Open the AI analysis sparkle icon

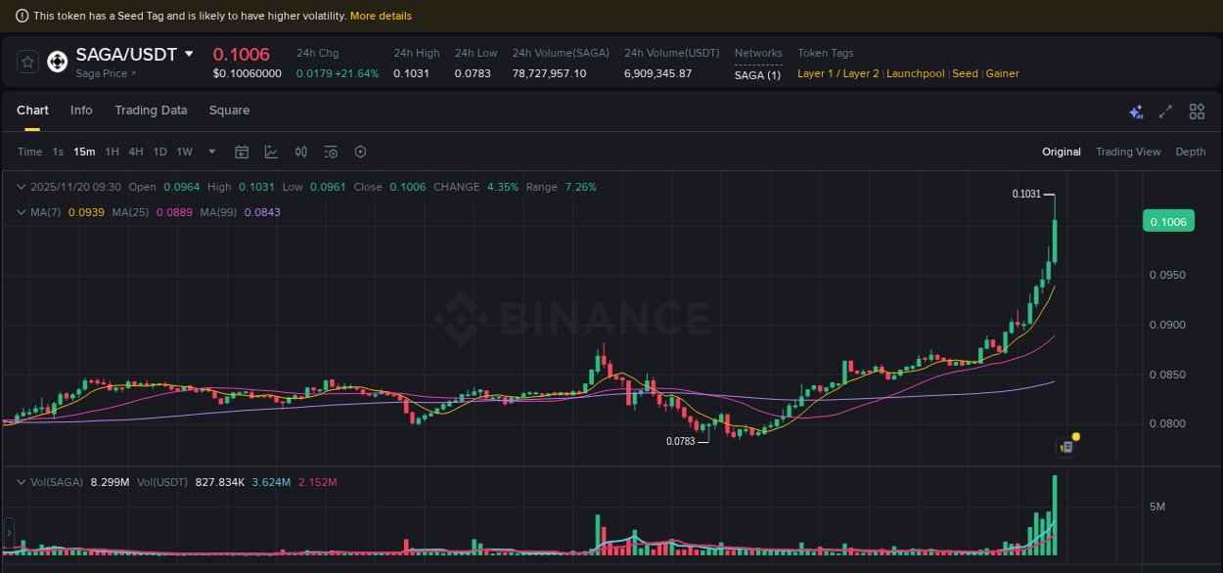click(x=1136, y=111)
